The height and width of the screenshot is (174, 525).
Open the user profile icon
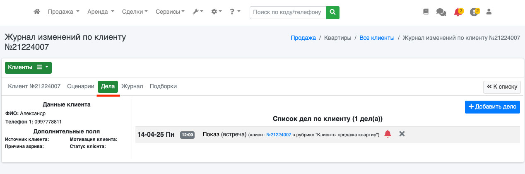[489, 12]
